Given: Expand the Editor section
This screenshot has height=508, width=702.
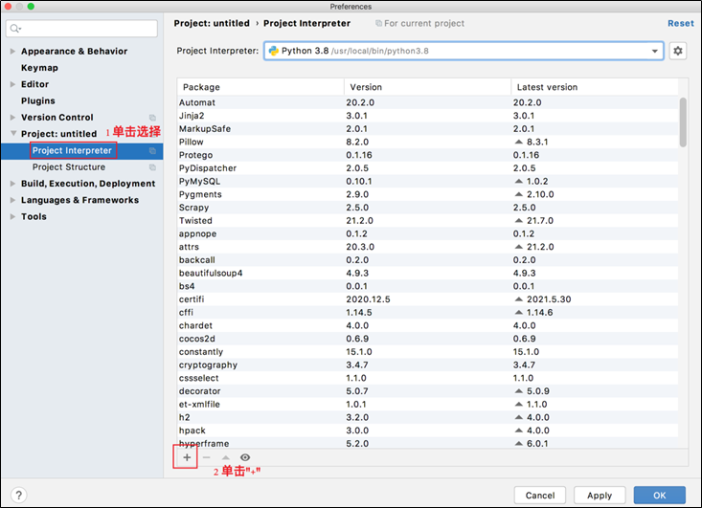Looking at the screenshot, I should point(12,84).
